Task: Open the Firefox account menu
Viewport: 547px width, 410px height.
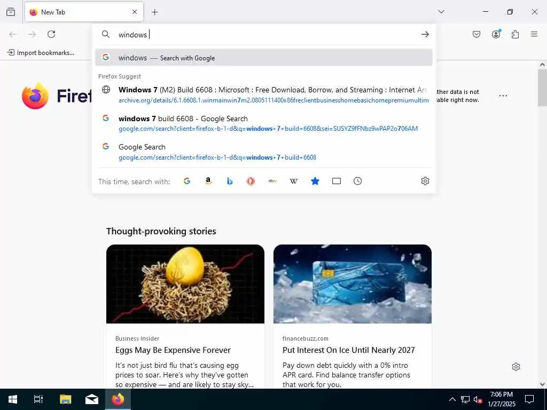Action: [x=496, y=34]
